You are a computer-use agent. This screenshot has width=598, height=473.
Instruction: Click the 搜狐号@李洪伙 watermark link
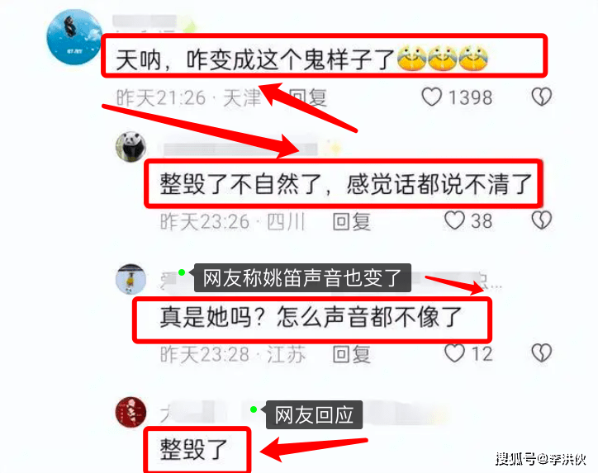click(541, 459)
